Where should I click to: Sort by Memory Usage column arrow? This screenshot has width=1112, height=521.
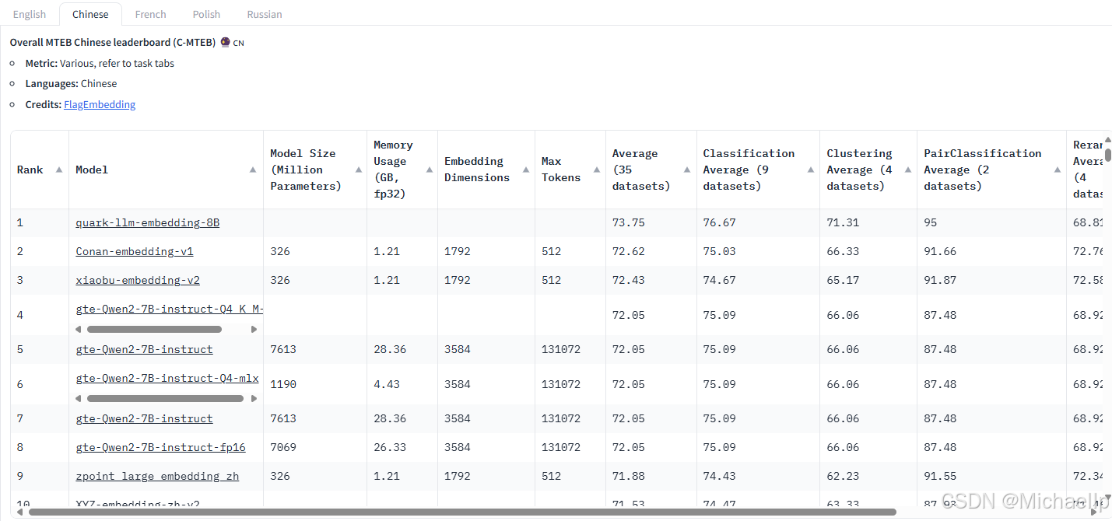click(430, 170)
